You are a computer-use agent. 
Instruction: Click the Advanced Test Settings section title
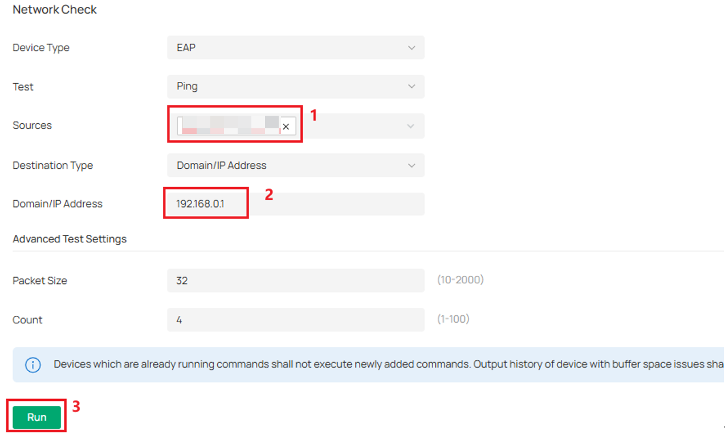(x=70, y=239)
